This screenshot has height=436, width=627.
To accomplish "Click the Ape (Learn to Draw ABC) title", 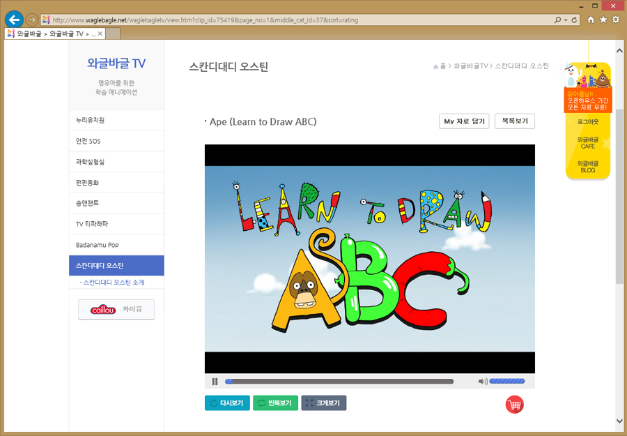I will click(x=263, y=121).
